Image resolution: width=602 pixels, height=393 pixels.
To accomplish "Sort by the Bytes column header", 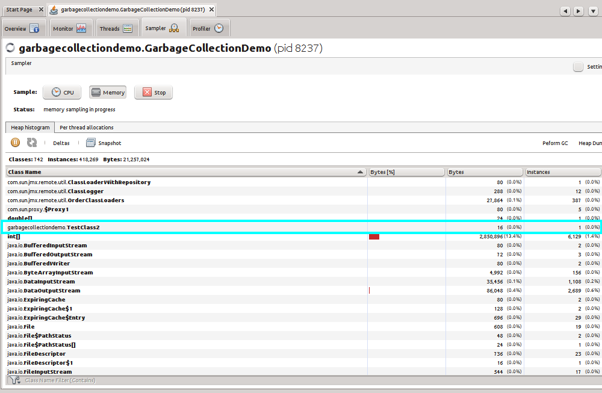I will tap(485, 172).
